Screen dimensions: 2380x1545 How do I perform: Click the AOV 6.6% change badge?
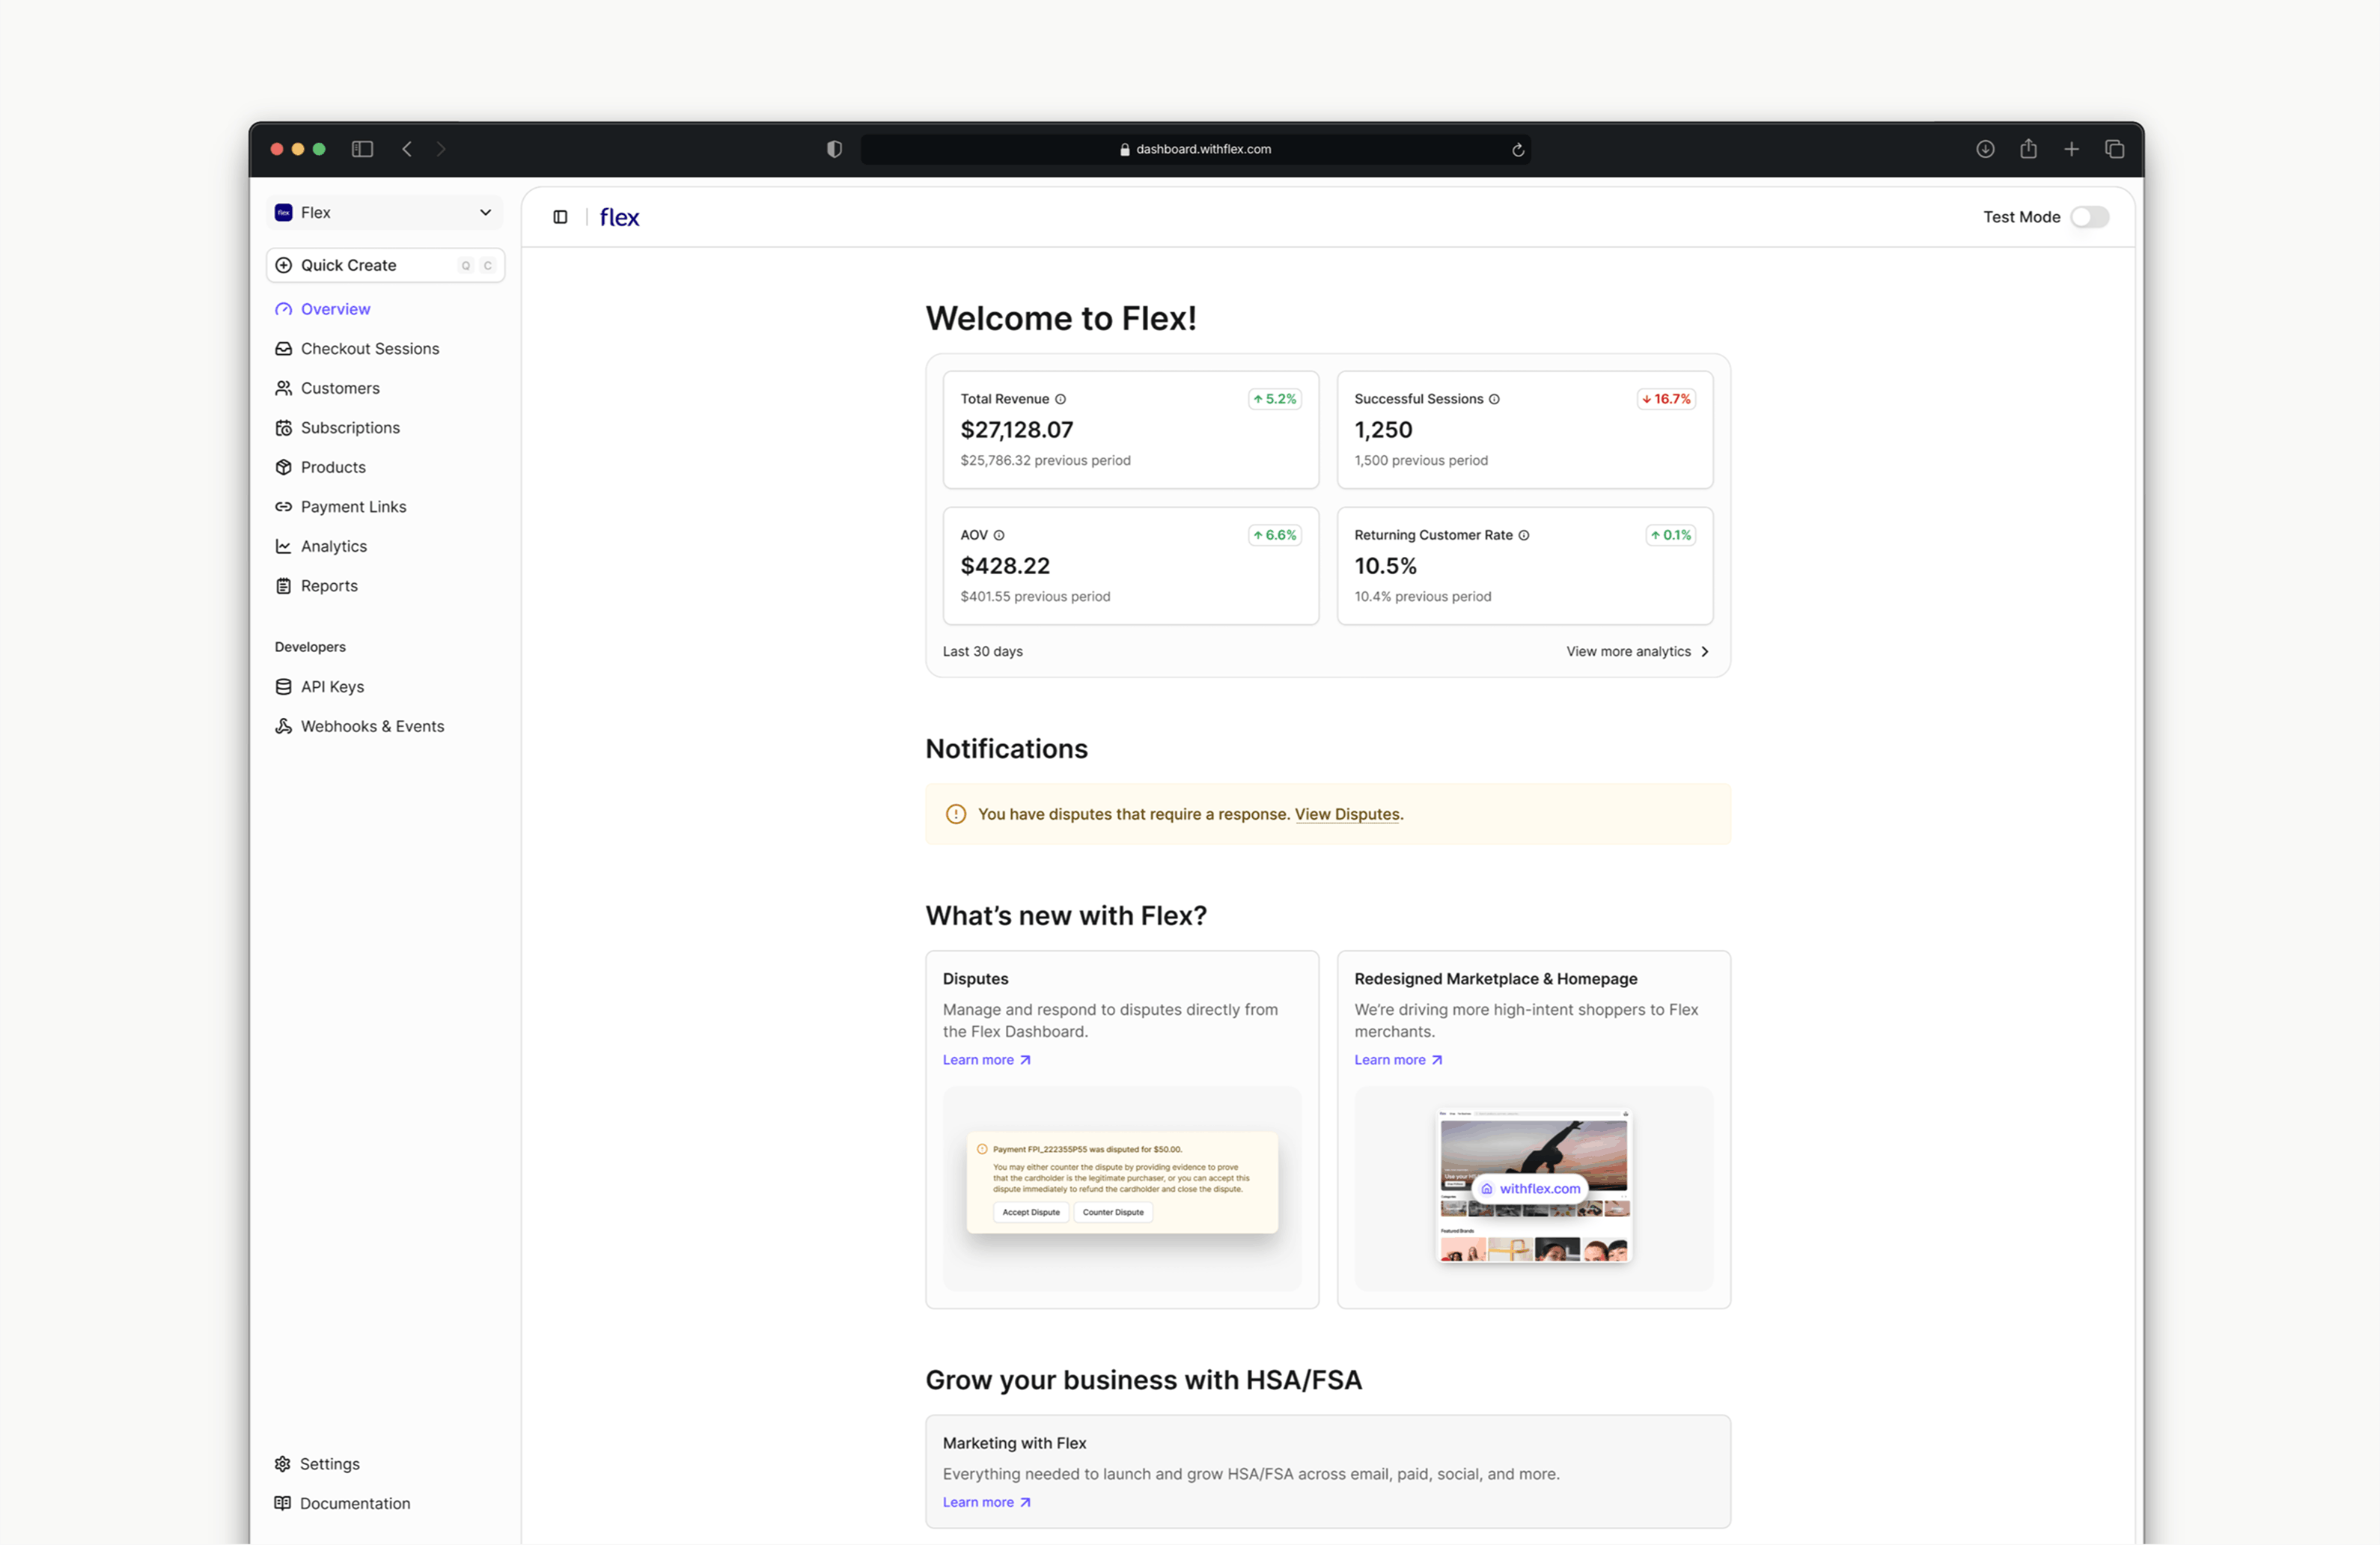pyautogui.click(x=1275, y=535)
